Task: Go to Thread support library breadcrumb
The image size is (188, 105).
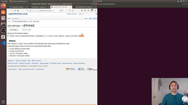Action: coord(20,21)
